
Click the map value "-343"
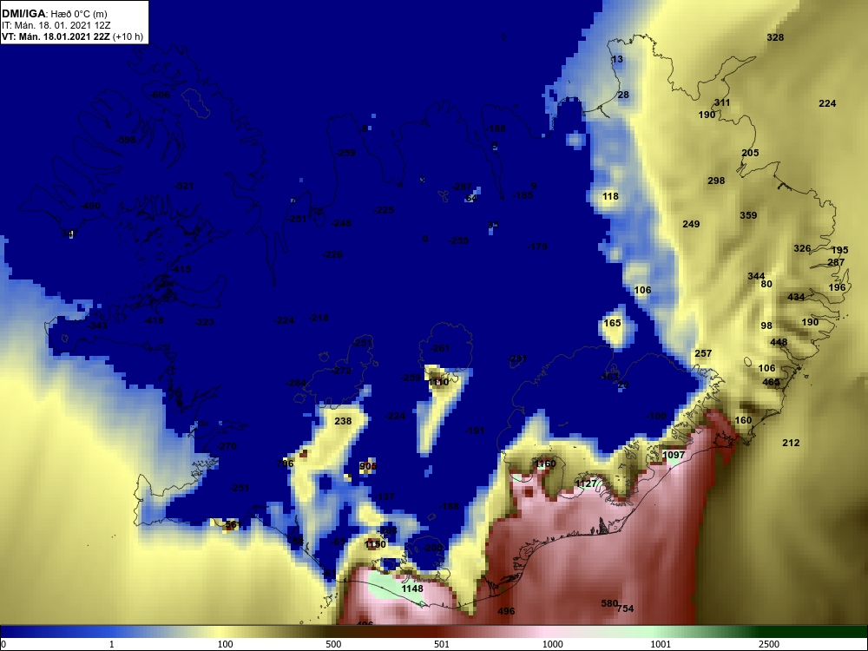pyautogui.click(x=97, y=325)
